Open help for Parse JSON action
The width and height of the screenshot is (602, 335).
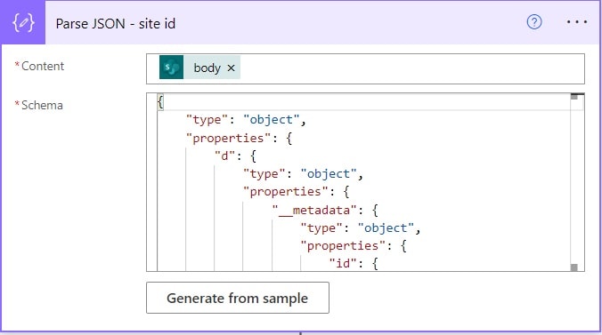(x=534, y=22)
